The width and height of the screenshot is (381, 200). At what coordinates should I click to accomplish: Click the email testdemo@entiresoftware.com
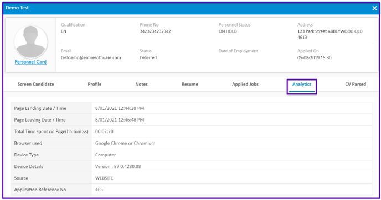coord(91,57)
